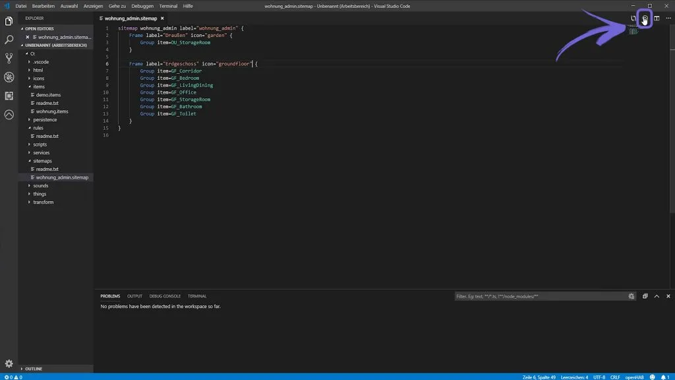The width and height of the screenshot is (675, 380).
Task: Open the Source Control view
Action: pos(9,58)
